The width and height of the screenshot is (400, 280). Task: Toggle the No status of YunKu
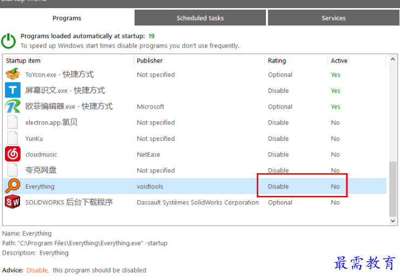tap(335, 139)
